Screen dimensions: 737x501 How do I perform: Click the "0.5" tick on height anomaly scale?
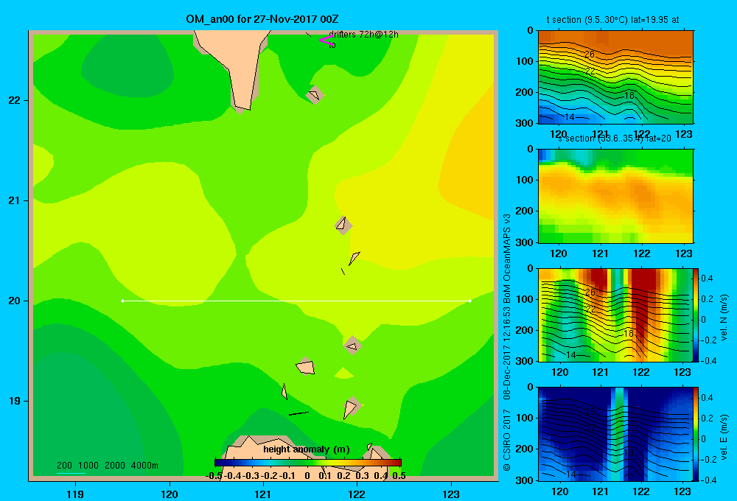click(x=399, y=476)
